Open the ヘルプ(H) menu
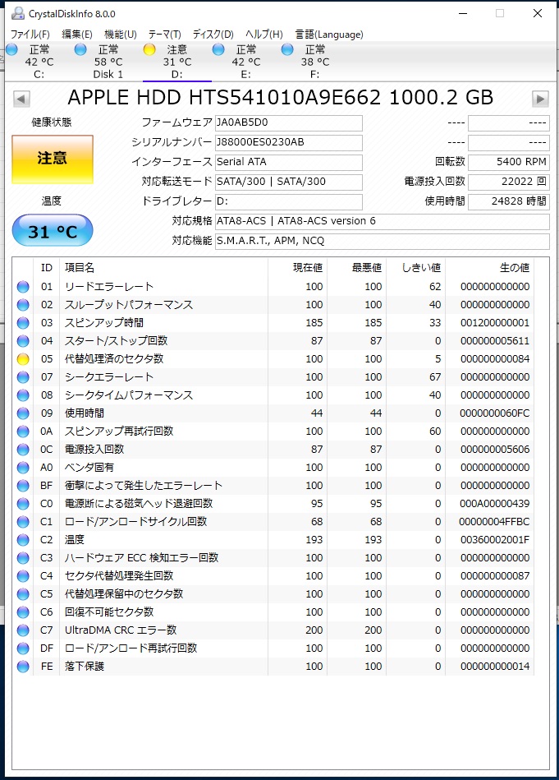Screen dimensions: 559x780 (x=263, y=35)
